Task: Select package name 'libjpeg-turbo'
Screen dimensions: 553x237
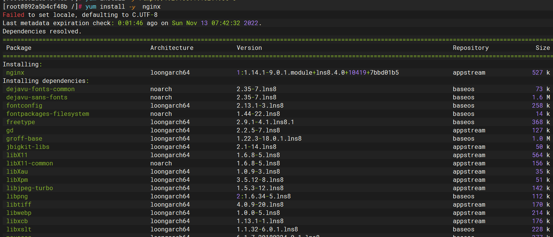Action: click(x=30, y=188)
